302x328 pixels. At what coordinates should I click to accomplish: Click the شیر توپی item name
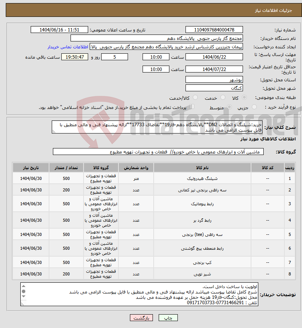click(x=202, y=274)
